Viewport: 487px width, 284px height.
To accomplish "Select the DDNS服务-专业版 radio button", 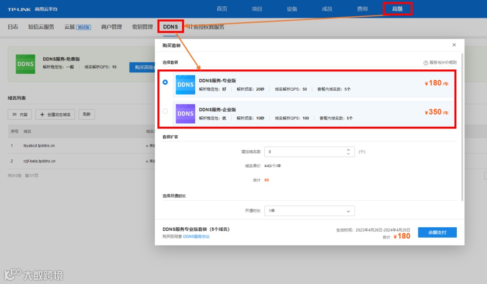I will pyautogui.click(x=165, y=82).
